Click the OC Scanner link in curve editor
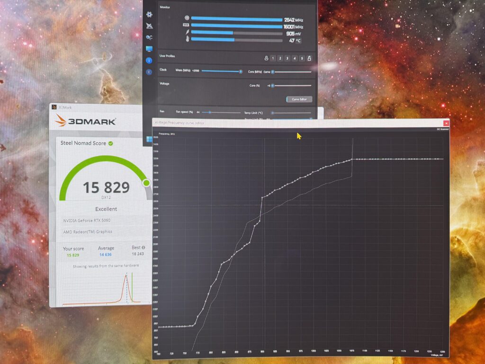The image size is (485, 364). point(443,129)
